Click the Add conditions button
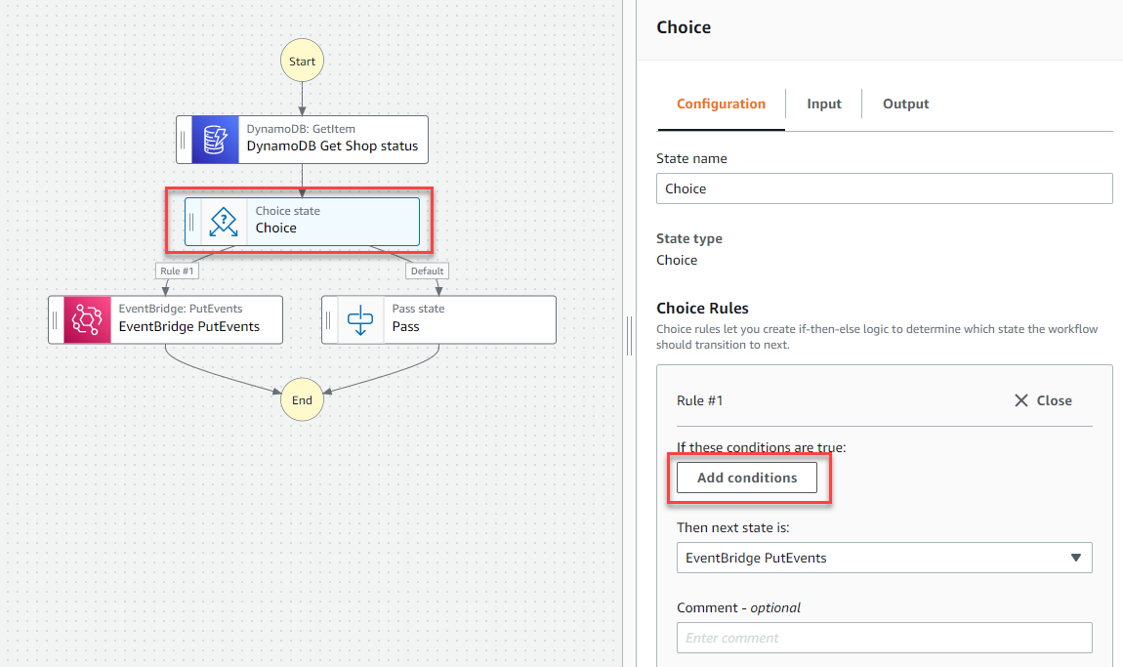This screenshot has height=667, width=1123. (x=747, y=478)
